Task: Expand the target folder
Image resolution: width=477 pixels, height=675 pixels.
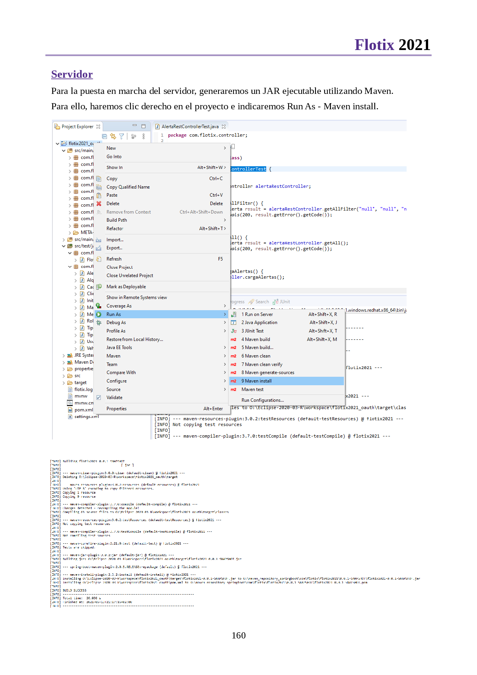Action: point(63,383)
